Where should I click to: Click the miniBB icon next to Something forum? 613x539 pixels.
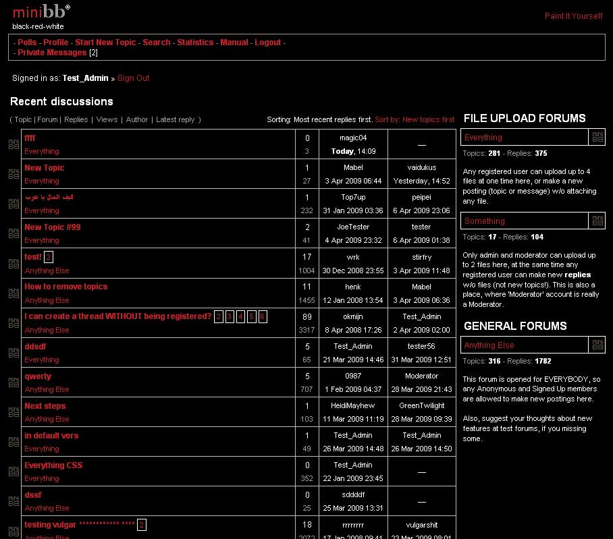[597, 221]
